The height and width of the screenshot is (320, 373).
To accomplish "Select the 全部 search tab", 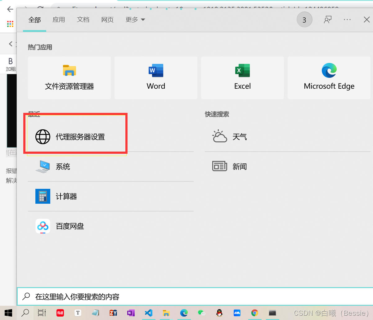I will point(34,20).
